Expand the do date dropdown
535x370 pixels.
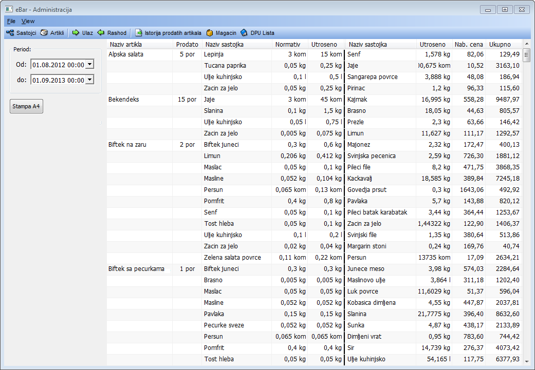point(89,80)
